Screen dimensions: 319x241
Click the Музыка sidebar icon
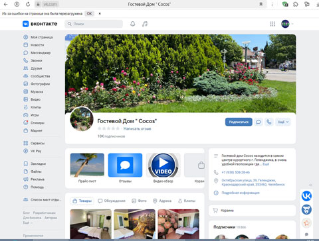pyautogui.click(x=26, y=91)
